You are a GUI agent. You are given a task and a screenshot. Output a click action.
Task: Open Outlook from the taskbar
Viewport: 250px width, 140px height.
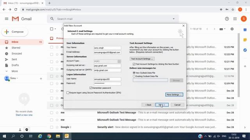click(67, 136)
